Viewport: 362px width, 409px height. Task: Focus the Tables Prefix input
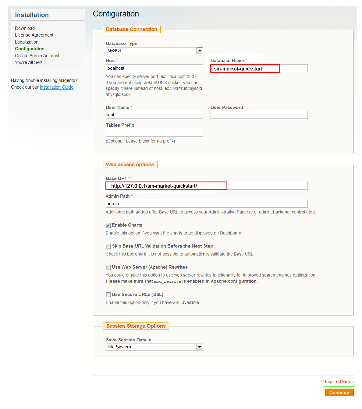tap(154, 133)
